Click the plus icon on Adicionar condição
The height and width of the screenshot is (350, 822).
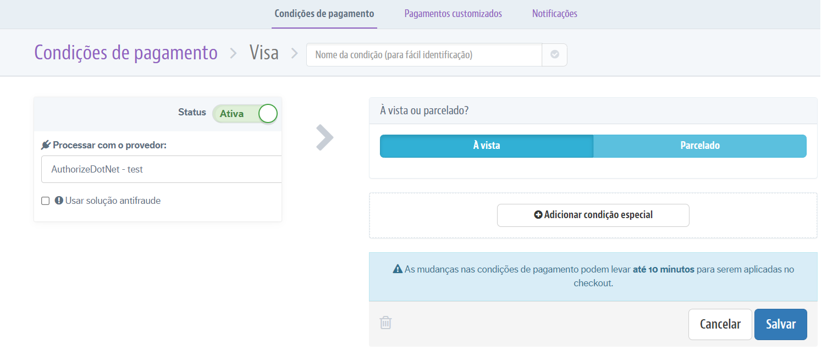[538, 215]
